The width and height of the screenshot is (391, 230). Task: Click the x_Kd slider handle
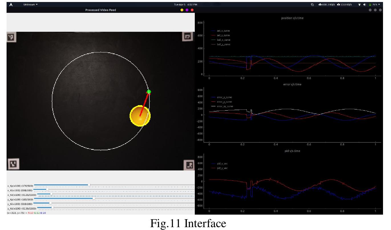[51, 194]
